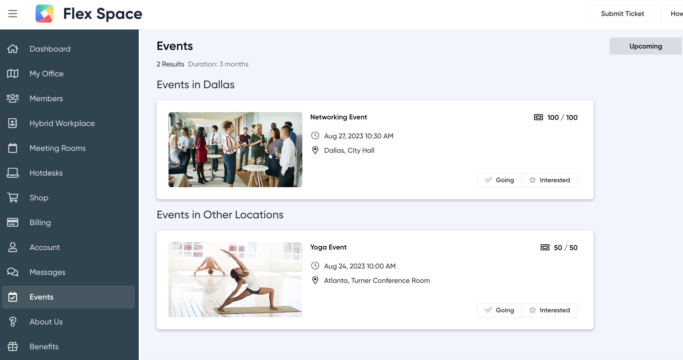Open the Yoga Event photo thumbnail
683x360 pixels.
[x=235, y=280]
